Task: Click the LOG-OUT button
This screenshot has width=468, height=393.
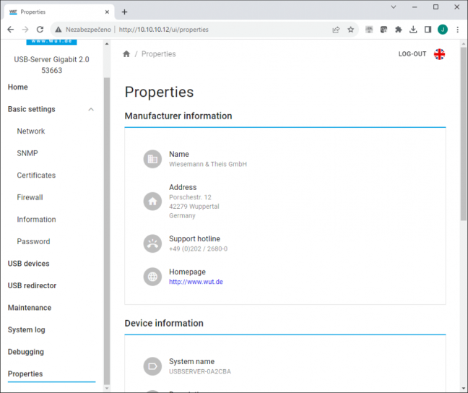Action: coord(412,54)
